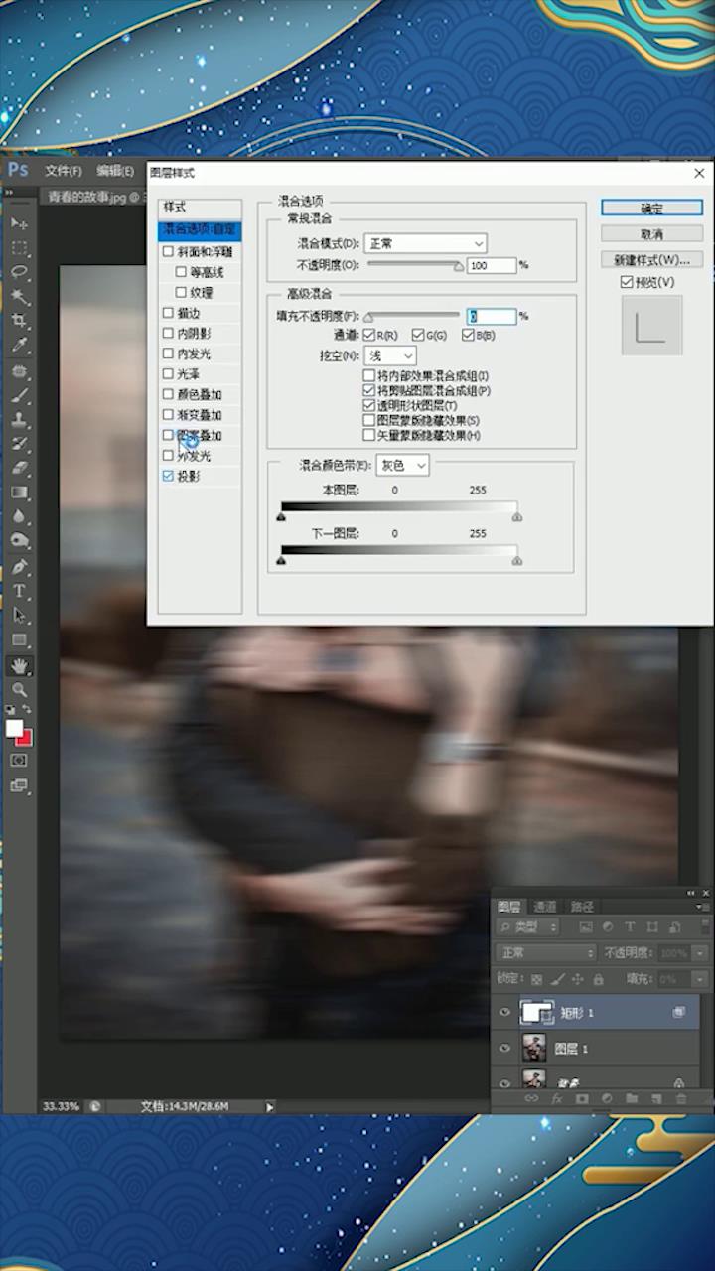Open layers panel 不透明度 dropdown arrow
Viewport: 715px width, 1271px height.
tap(701, 953)
